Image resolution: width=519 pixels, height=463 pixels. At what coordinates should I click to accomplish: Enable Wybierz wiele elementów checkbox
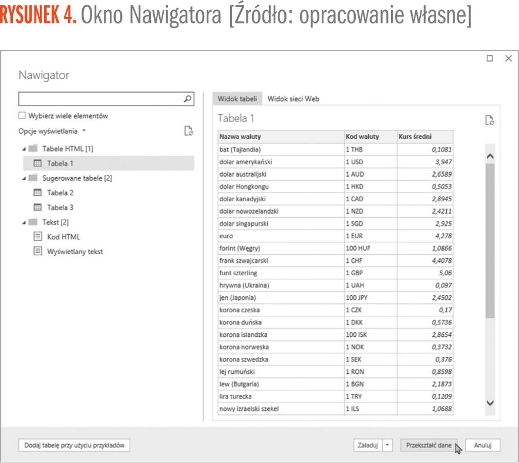pyautogui.click(x=22, y=116)
